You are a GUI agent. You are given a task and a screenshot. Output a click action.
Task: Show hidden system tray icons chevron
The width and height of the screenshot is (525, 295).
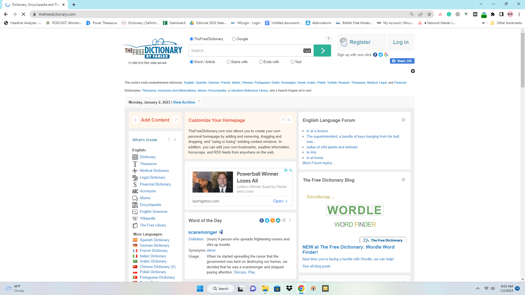point(477,288)
